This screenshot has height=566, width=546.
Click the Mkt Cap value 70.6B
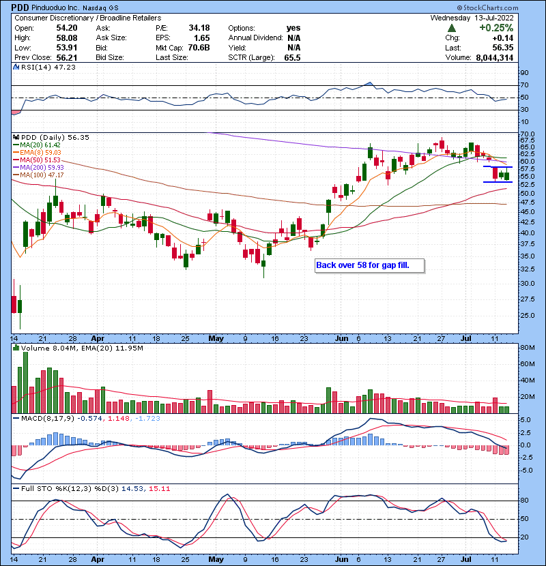(199, 48)
